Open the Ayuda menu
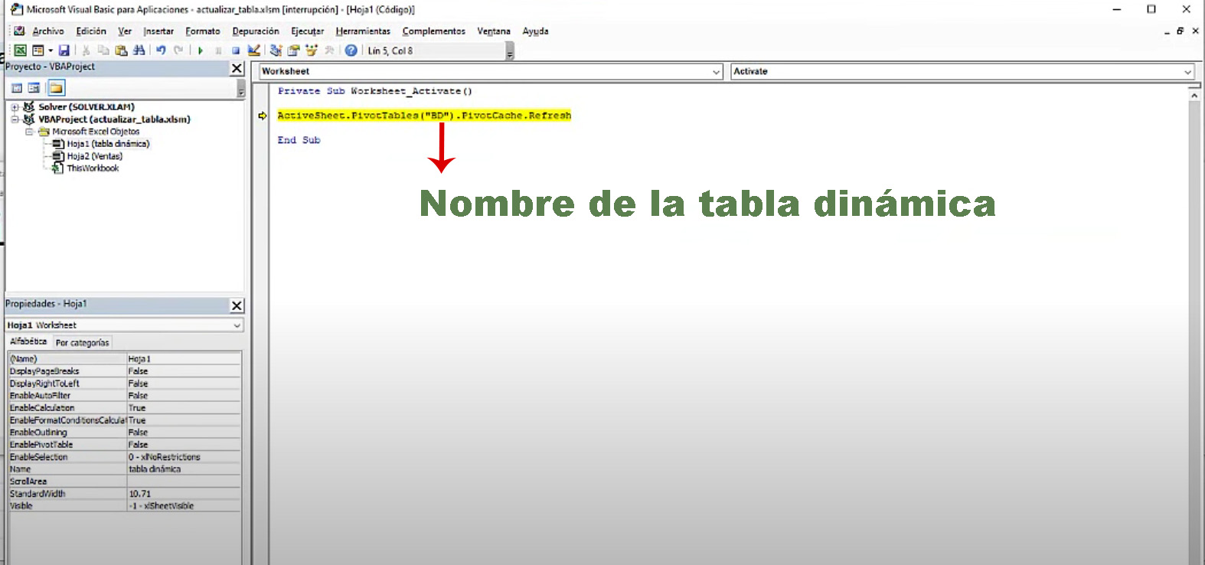 (x=535, y=31)
